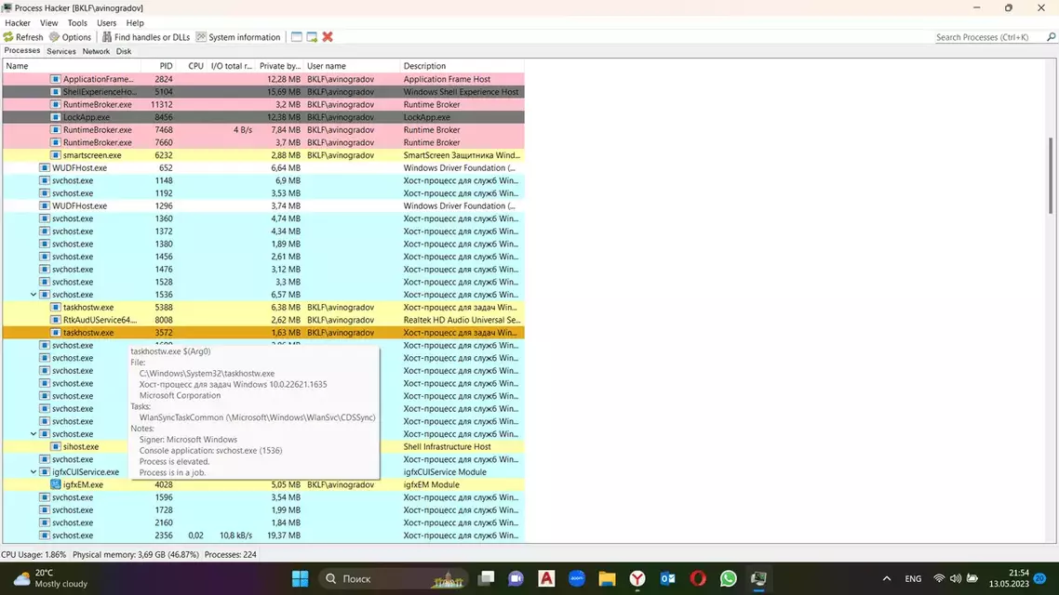Select RuntimeBroker.exe with PID 7660
Screen dimensions: 1059x595
point(263,142)
